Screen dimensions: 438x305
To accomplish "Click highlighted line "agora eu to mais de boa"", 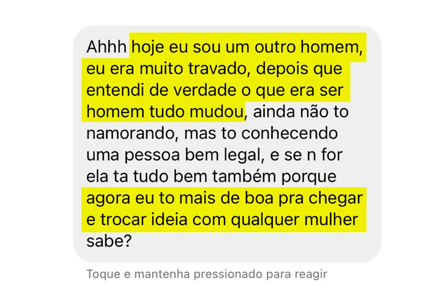I will (x=179, y=199).
